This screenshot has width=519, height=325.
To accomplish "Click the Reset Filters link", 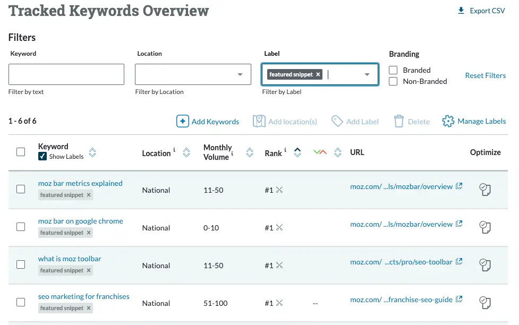I will pos(485,75).
